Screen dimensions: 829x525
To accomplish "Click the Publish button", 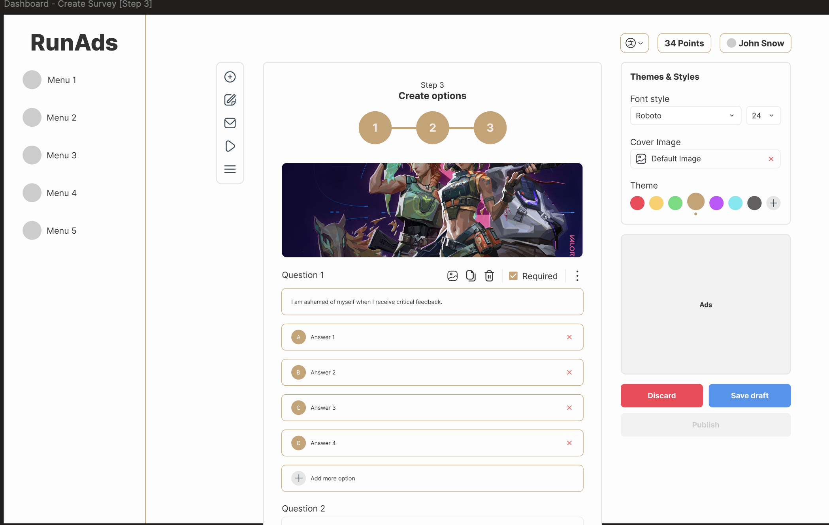I will click(706, 425).
